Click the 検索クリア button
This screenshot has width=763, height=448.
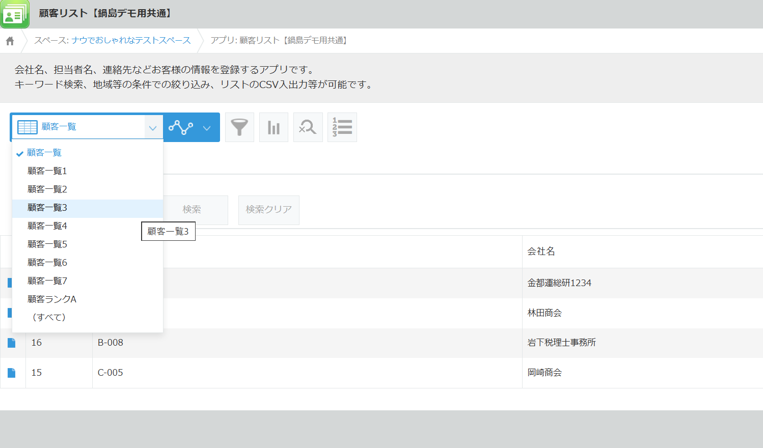pos(268,210)
